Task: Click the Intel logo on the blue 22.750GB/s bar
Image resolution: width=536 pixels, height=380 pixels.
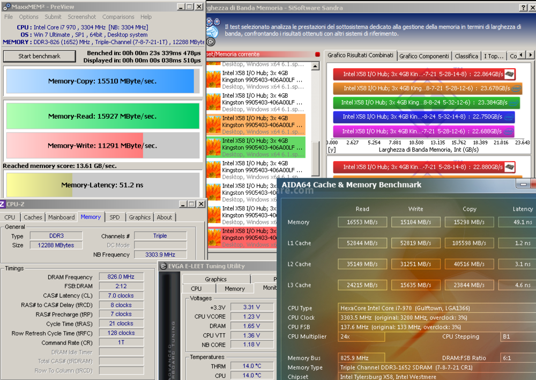Action: (509, 117)
